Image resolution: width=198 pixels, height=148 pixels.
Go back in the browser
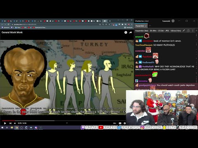(2, 24)
